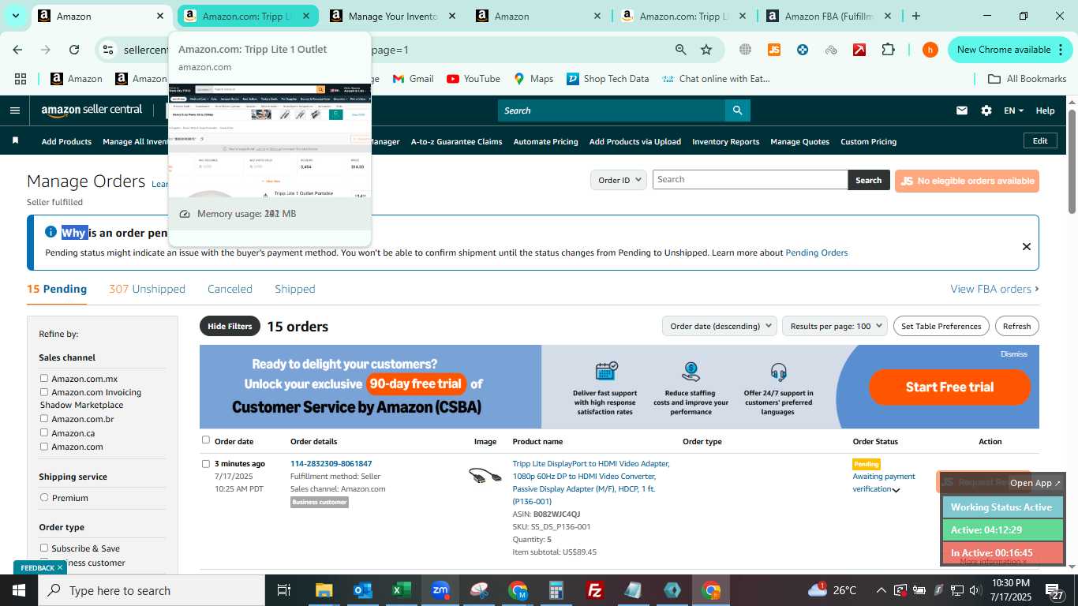Screen dimensions: 1078x606
Task: Open the EN language dropdown
Action: (x=1013, y=110)
